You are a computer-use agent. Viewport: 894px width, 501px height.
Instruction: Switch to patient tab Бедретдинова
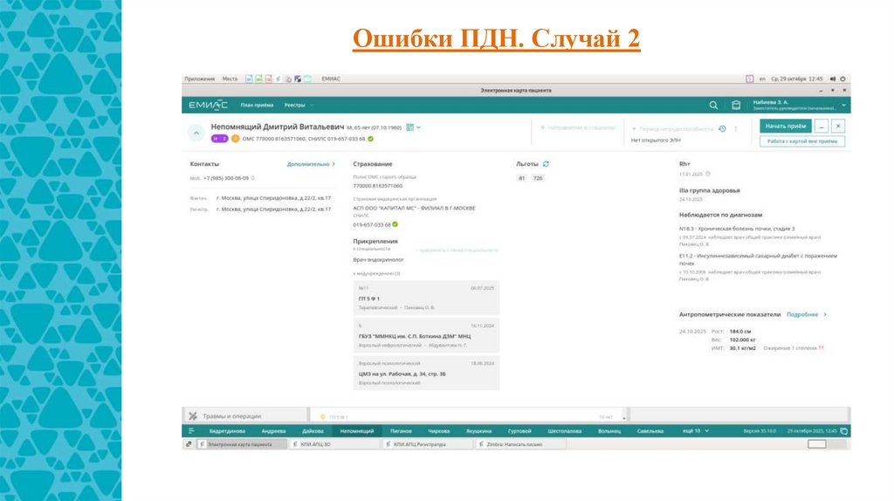click(x=227, y=431)
